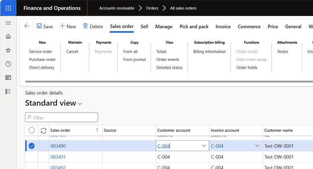Image resolution: width=313 pixels, height=169 pixels.
Task: Click the New plus icon
Action: point(62,26)
